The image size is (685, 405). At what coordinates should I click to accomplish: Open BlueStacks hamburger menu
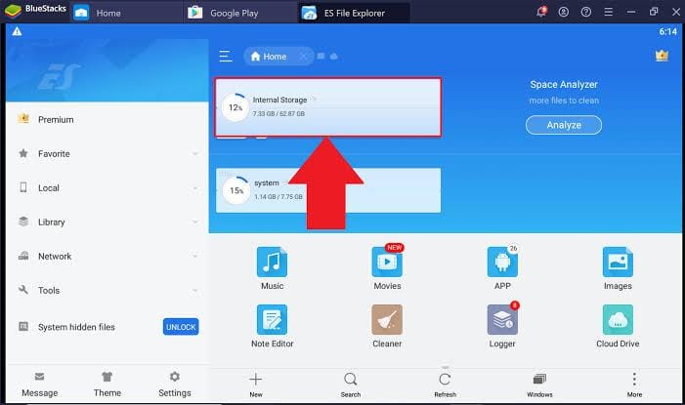coord(608,12)
